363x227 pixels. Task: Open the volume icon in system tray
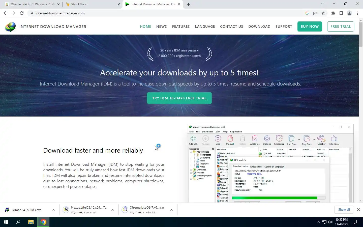[x=330, y=222]
